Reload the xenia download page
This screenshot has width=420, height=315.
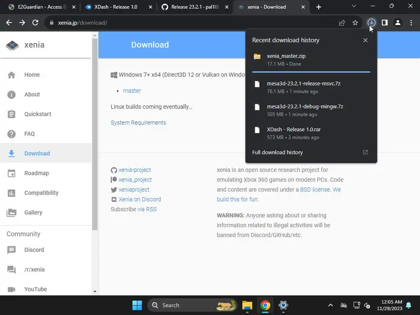35,23
